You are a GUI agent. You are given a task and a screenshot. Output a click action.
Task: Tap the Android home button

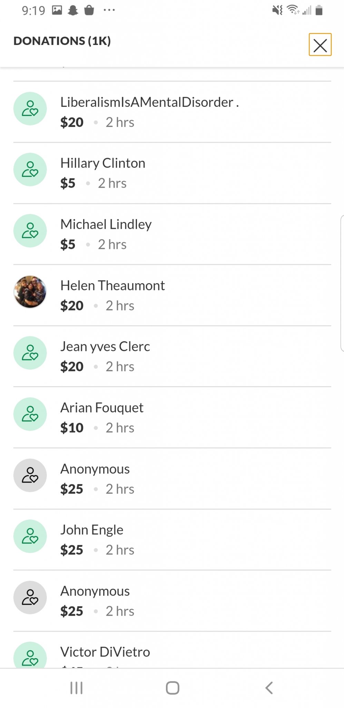point(173,688)
